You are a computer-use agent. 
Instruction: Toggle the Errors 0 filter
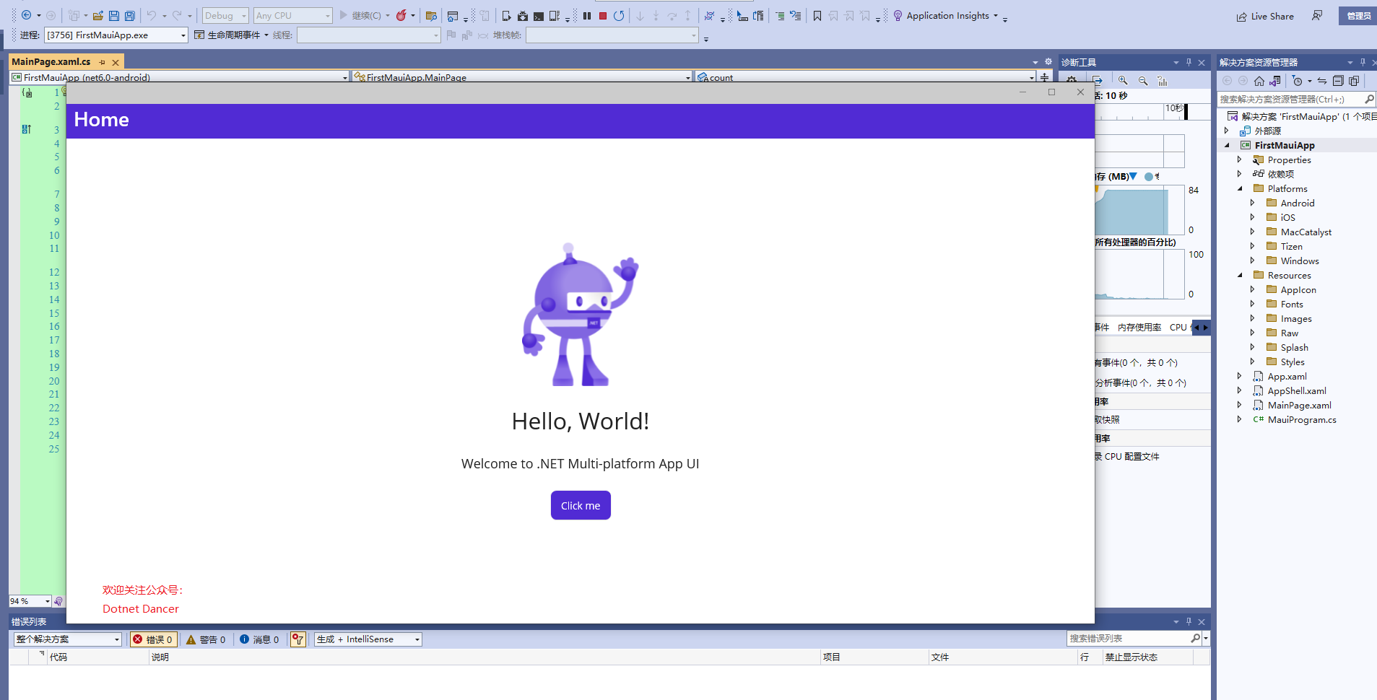[153, 639]
